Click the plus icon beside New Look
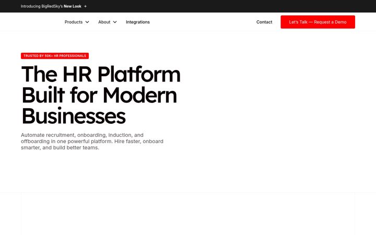The image size is (376, 235). pos(85,6)
